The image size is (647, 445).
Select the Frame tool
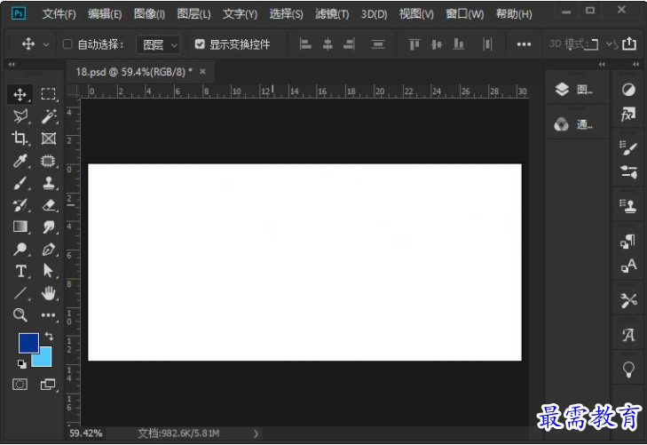(48, 139)
